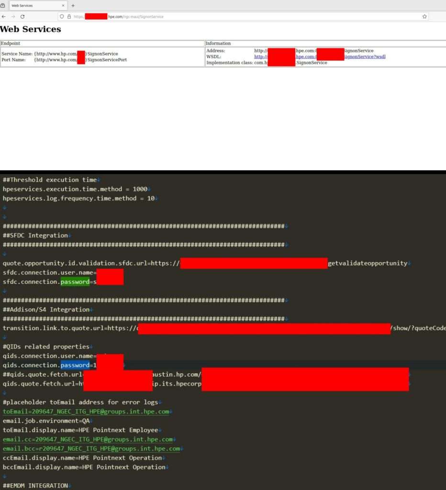This screenshot has width=446, height=490.
Task: Click green highlighted password in sfdc line
Action: click(x=75, y=282)
